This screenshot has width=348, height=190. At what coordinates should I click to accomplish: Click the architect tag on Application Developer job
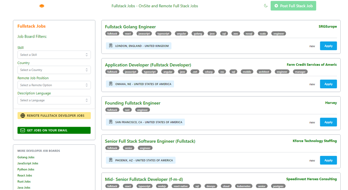click(x=264, y=72)
